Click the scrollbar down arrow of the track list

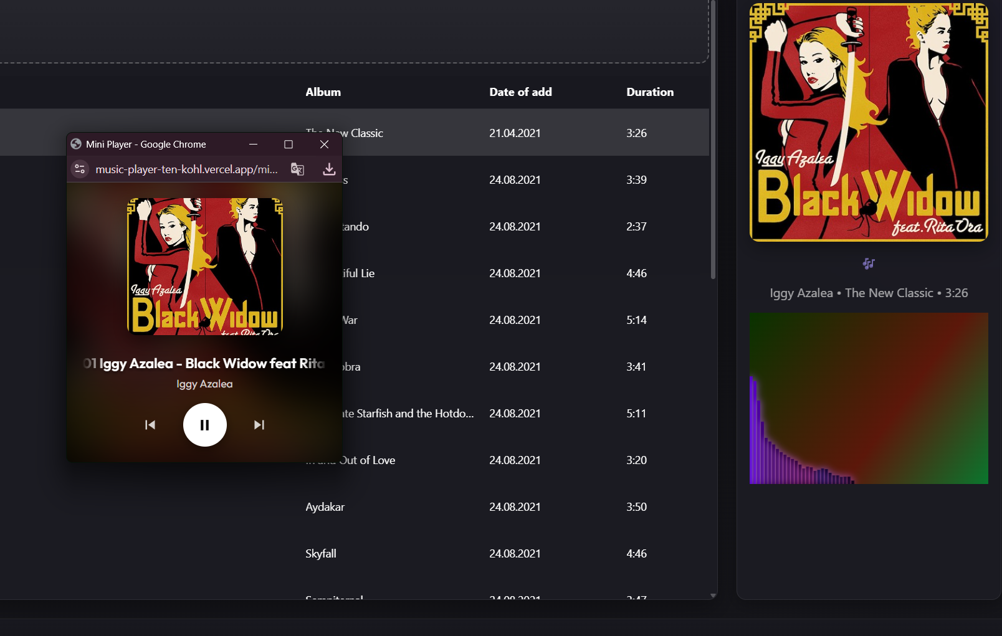[x=713, y=596]
